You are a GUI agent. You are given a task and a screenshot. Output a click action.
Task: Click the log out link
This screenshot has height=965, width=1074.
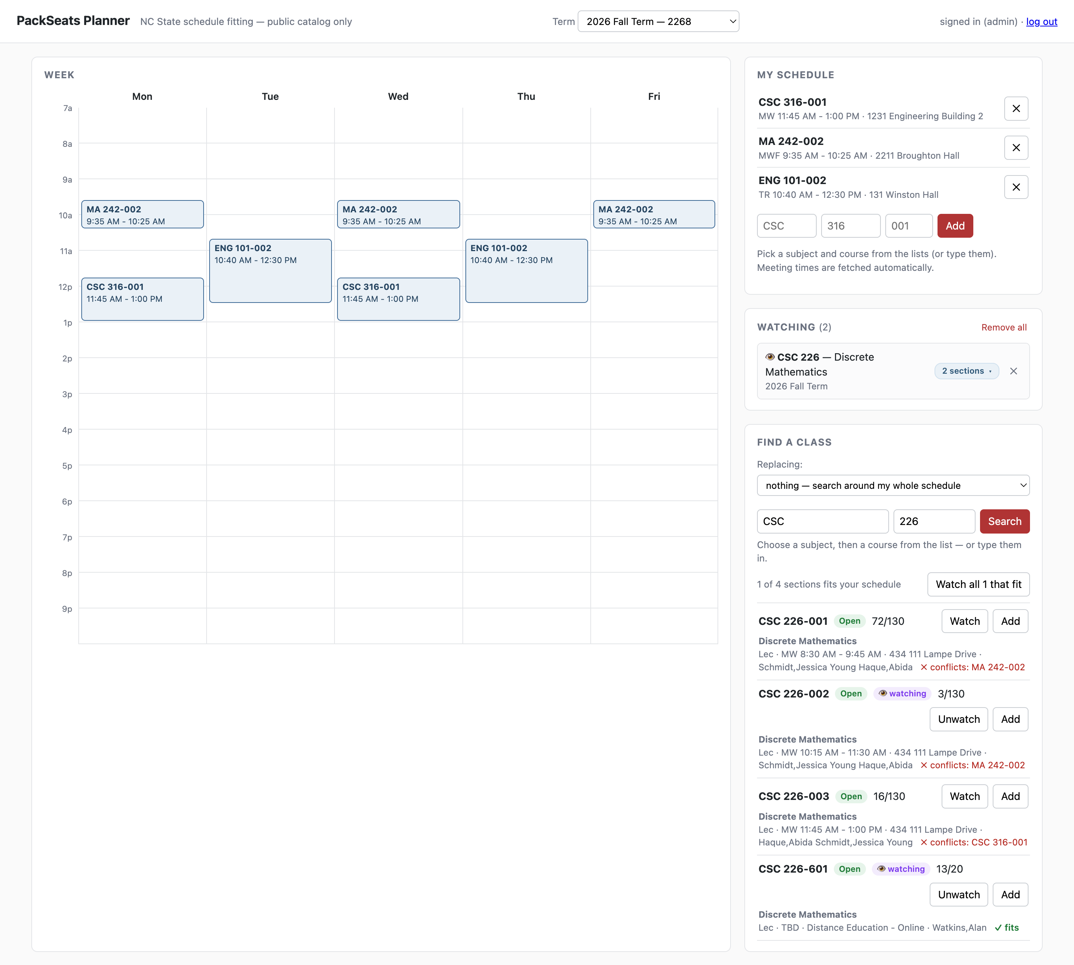1041,22
